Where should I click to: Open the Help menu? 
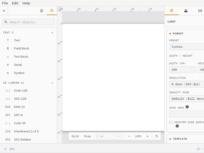(26, 3)
